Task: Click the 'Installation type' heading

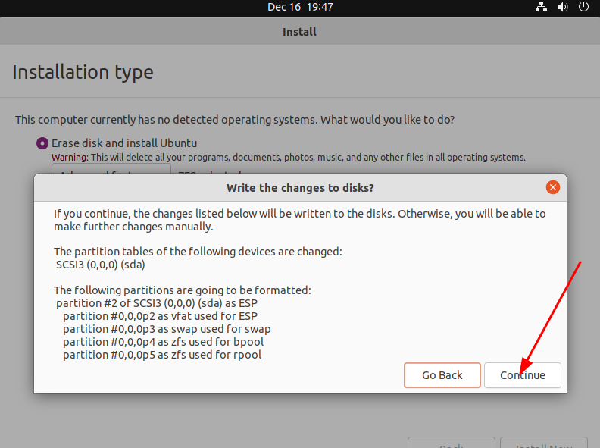Action: click(x=83, y=72)
